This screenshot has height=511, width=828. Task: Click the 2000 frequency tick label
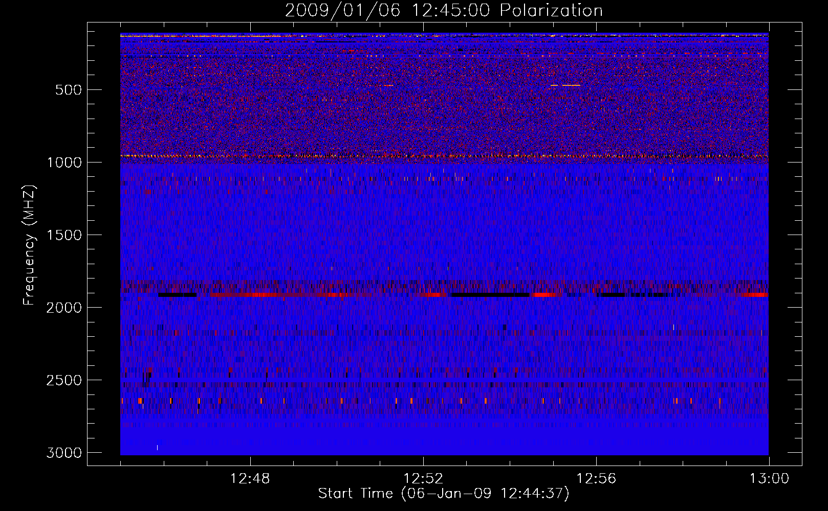[64, 308]
